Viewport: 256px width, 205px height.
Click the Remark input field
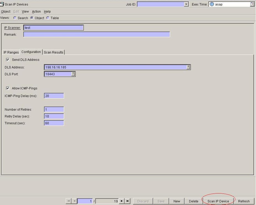97,34
